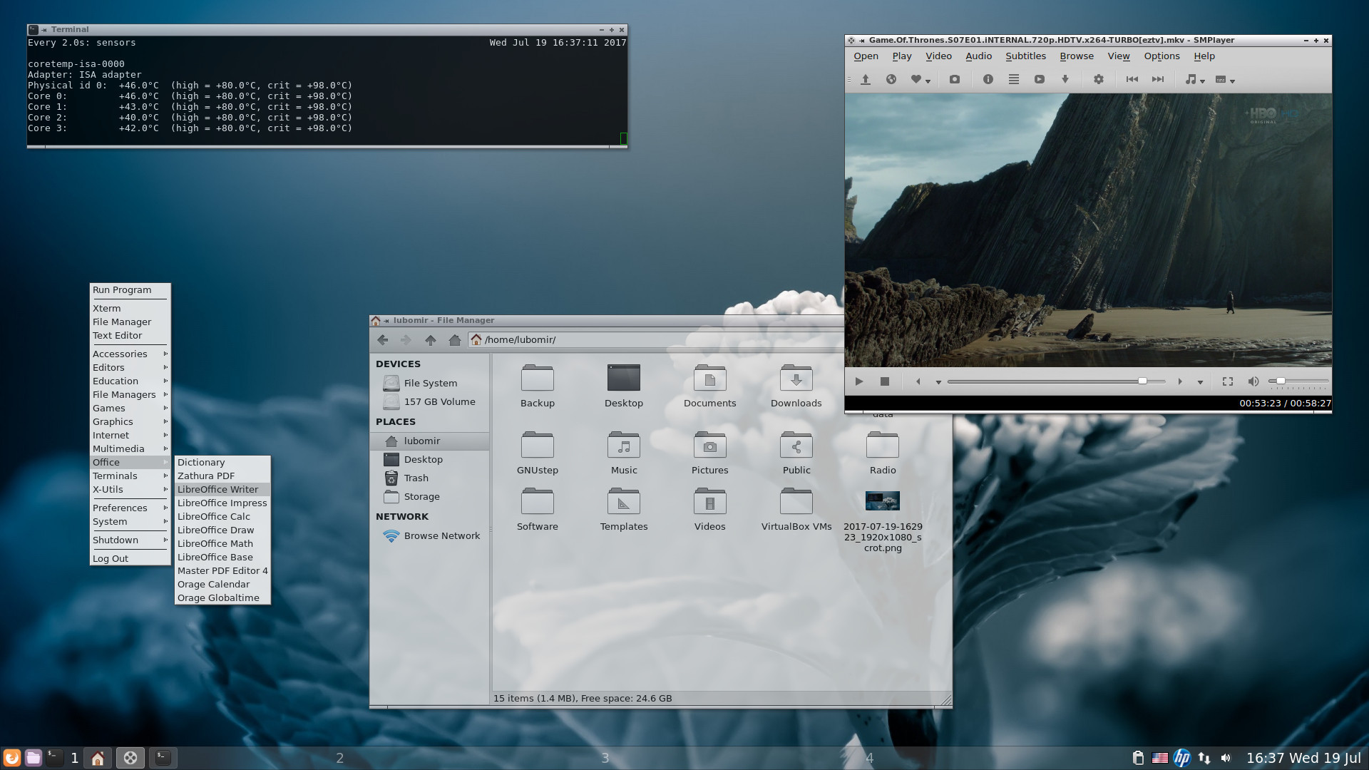Click the SMPlayer volume slider
The image size is (1369, 770).
tap(1298, 381)
